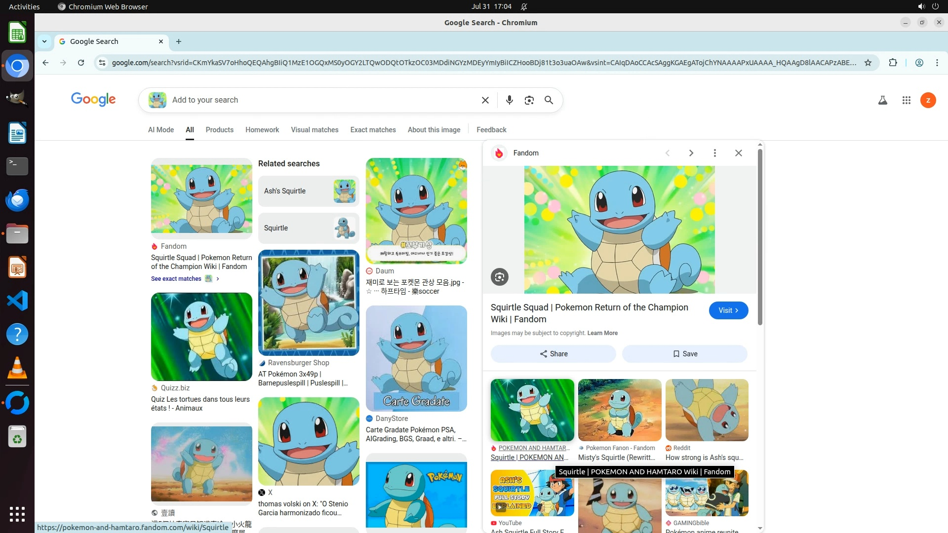948x533 pixels.
Task: Open the AI Mode tab
Action: click(x=161, y=130)
